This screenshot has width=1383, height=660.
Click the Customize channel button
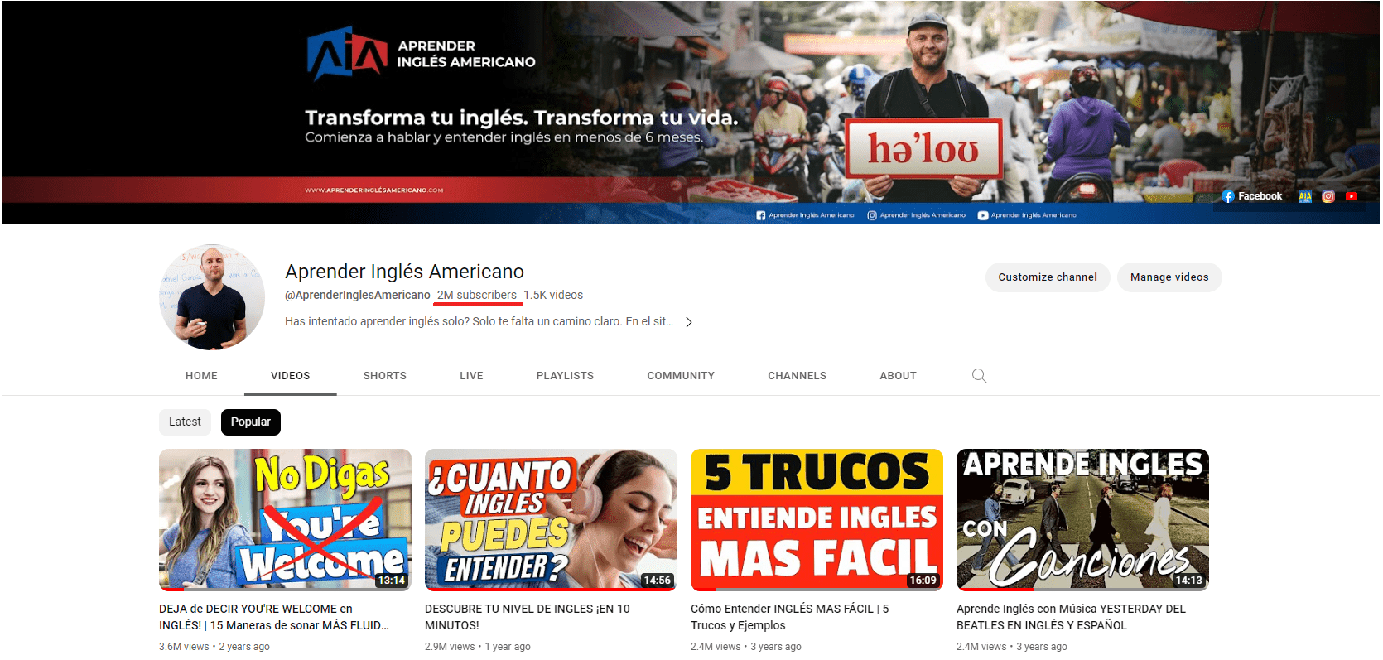1048,277
